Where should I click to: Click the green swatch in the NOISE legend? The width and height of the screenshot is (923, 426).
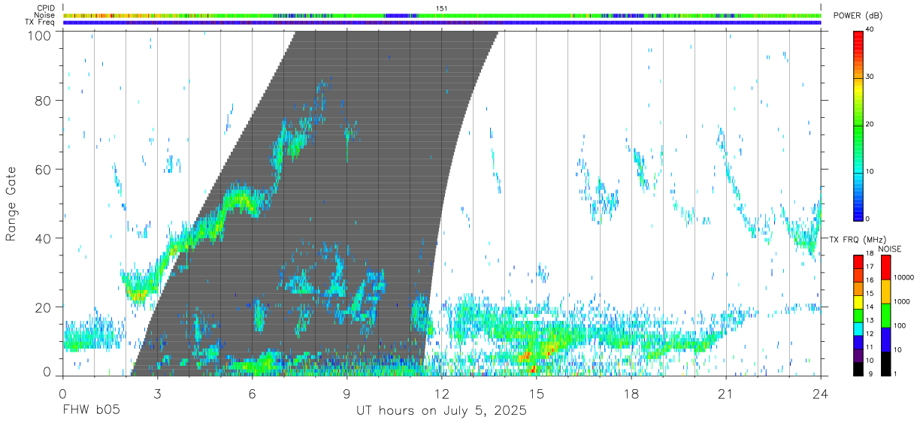tap(885, 316)
